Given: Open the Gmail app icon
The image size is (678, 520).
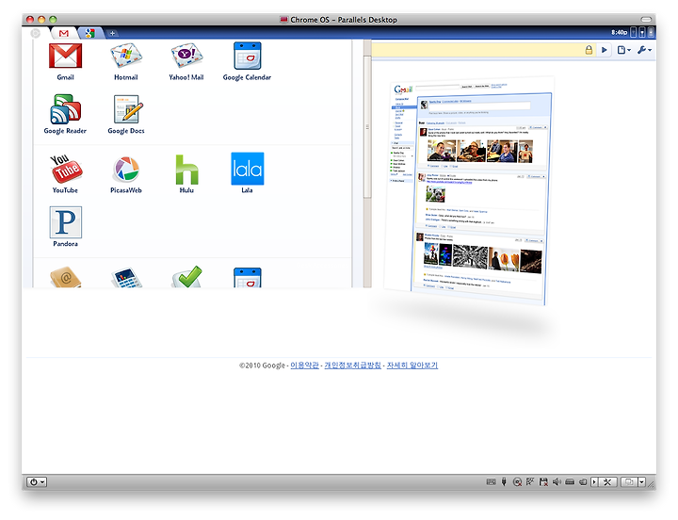Looking at the screenshot, I should (65, 56).
